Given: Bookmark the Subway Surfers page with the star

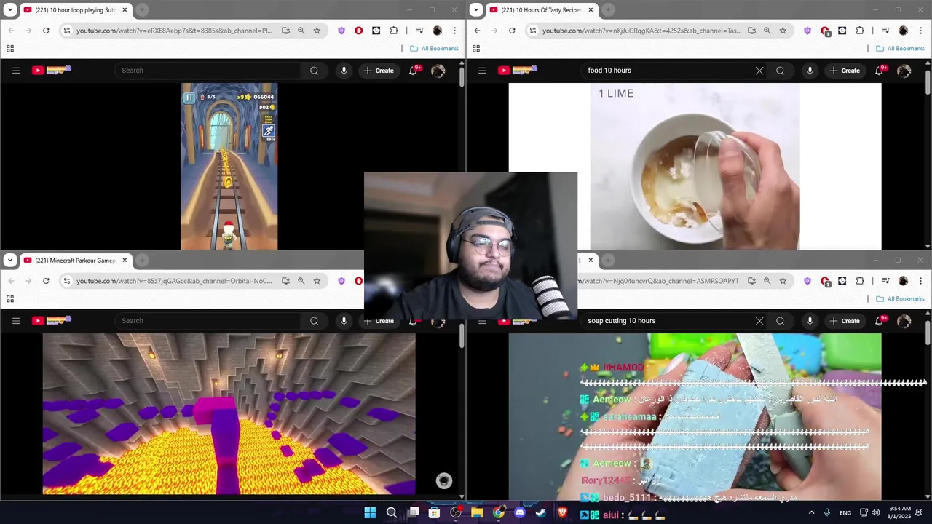Looking at the screenshot, I should click(x=317, y=31).
